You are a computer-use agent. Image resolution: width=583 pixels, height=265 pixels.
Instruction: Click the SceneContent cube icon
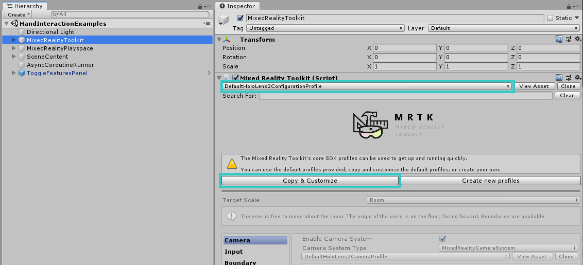coord(22,57)
